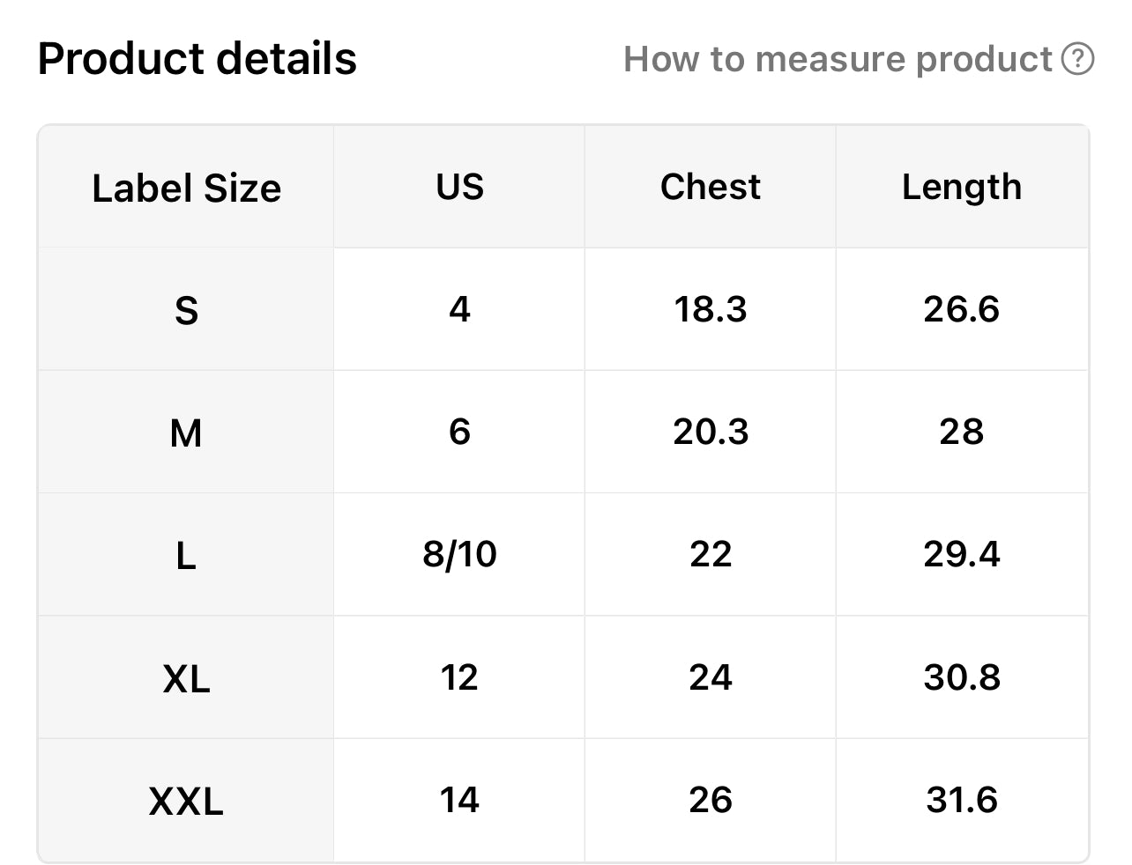1132x865 pixels.
Task: Click the 29.4 length cell
Action: (961, 554)
